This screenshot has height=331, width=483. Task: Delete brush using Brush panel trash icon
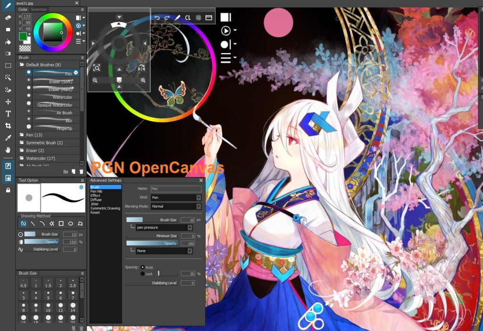(x=81, y=172)
